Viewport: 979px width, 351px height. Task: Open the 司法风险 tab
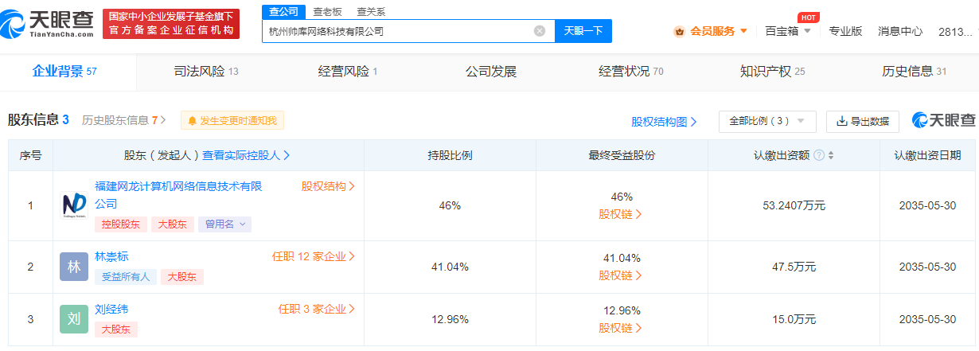[x=206, y=72]
